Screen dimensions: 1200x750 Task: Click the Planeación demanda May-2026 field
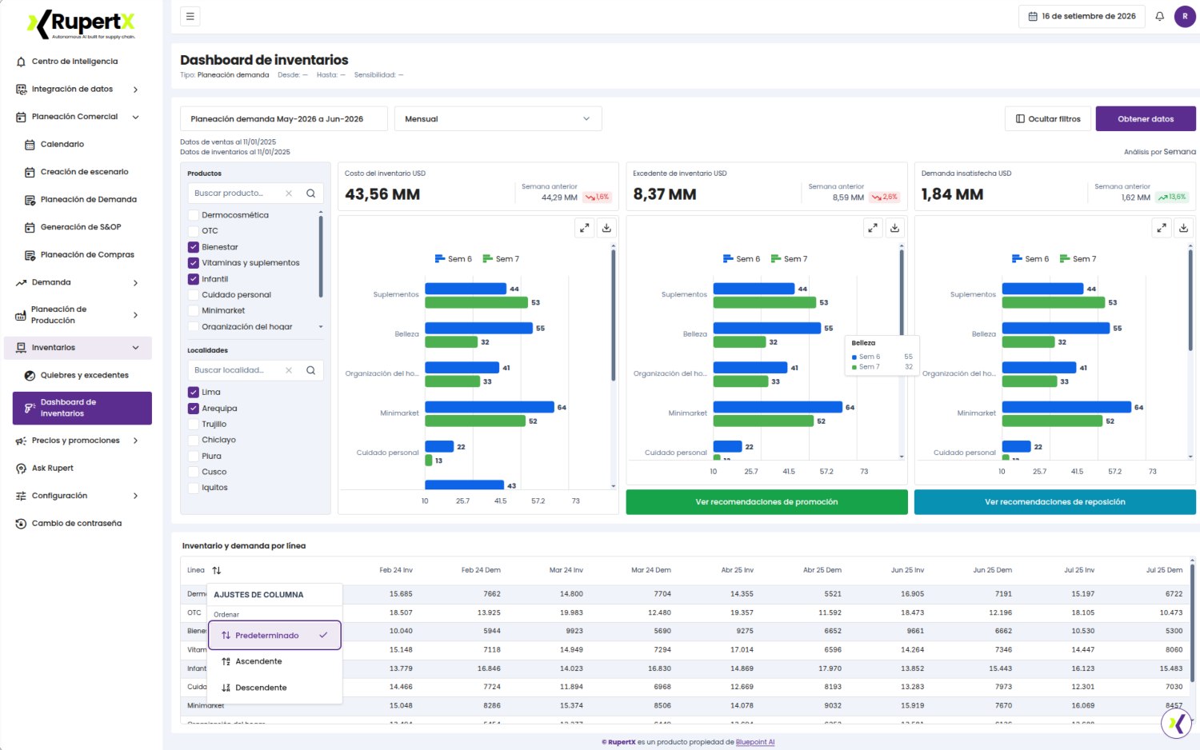tap(284, 119)
